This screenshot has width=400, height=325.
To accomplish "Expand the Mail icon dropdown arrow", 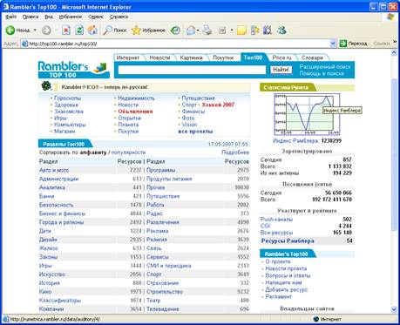I will 198,30.
